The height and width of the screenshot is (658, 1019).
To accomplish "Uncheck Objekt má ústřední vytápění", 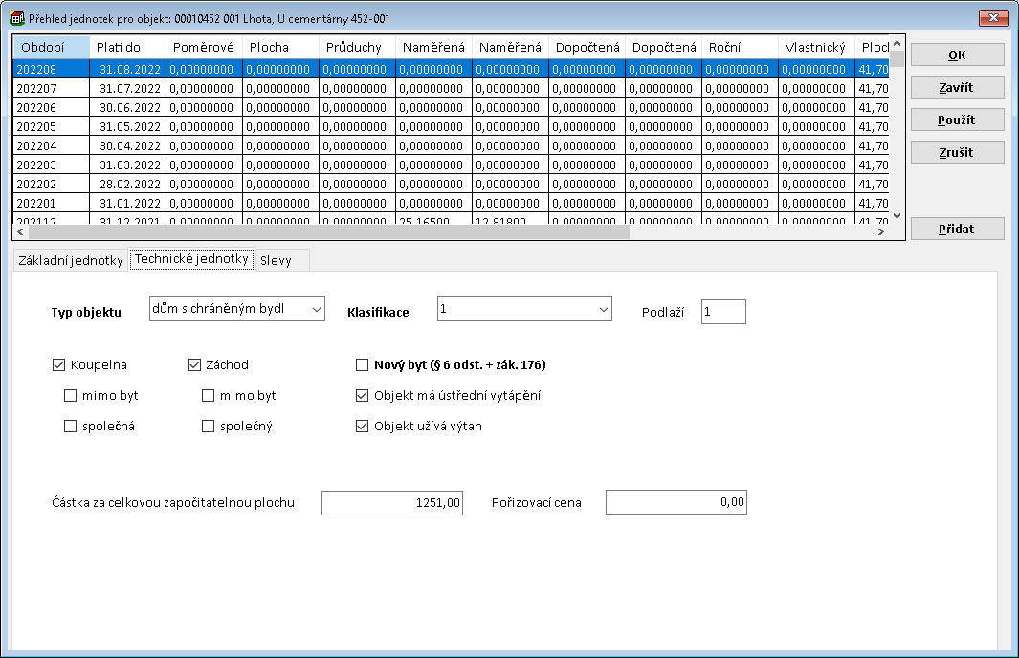I will pos(362,395).
